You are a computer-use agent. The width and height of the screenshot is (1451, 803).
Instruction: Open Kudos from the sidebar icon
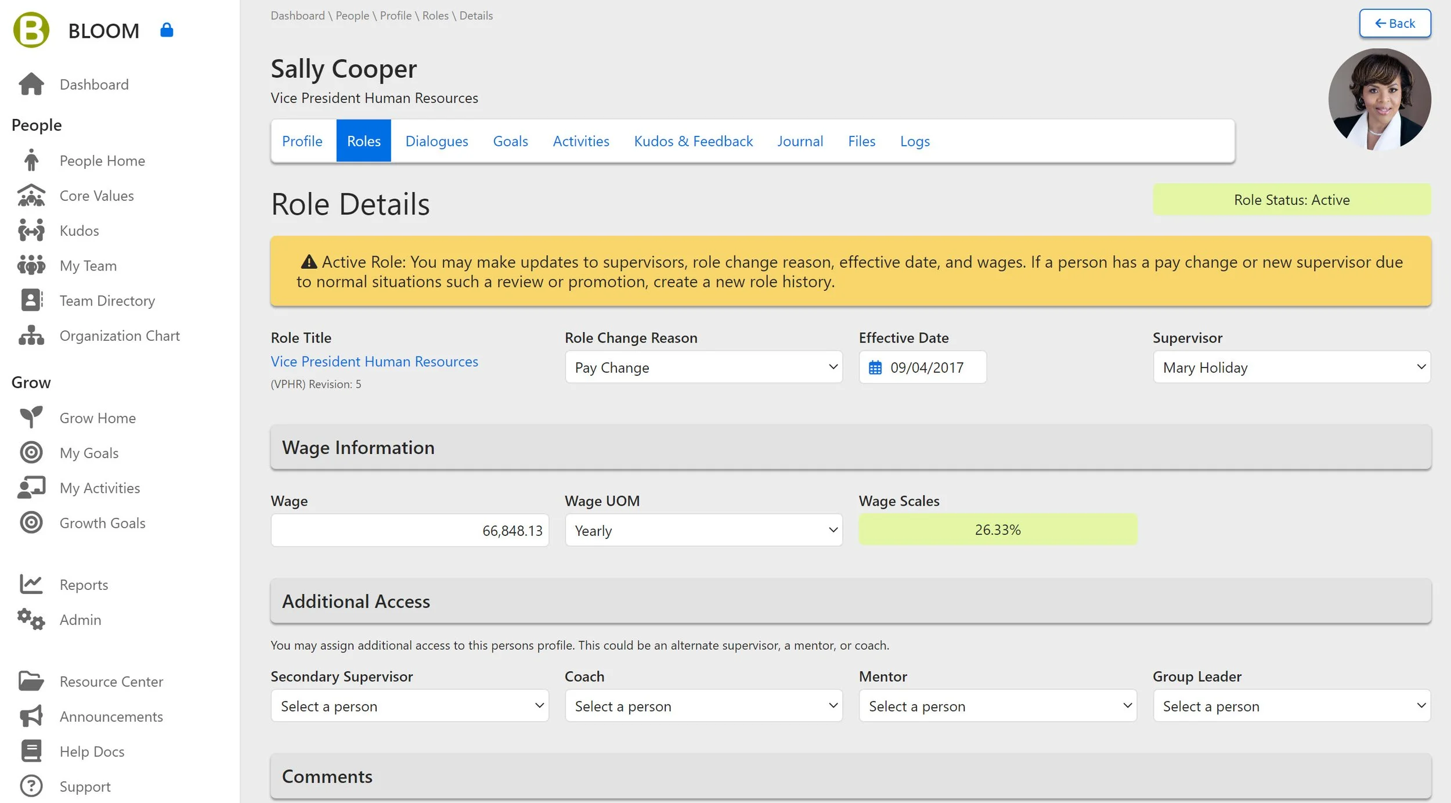click(x=31, y=231)
